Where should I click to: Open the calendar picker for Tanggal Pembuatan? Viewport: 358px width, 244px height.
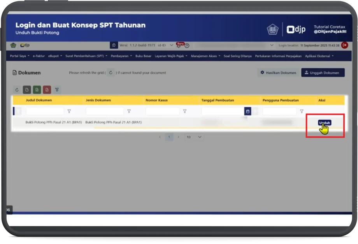tap(247, 112)
